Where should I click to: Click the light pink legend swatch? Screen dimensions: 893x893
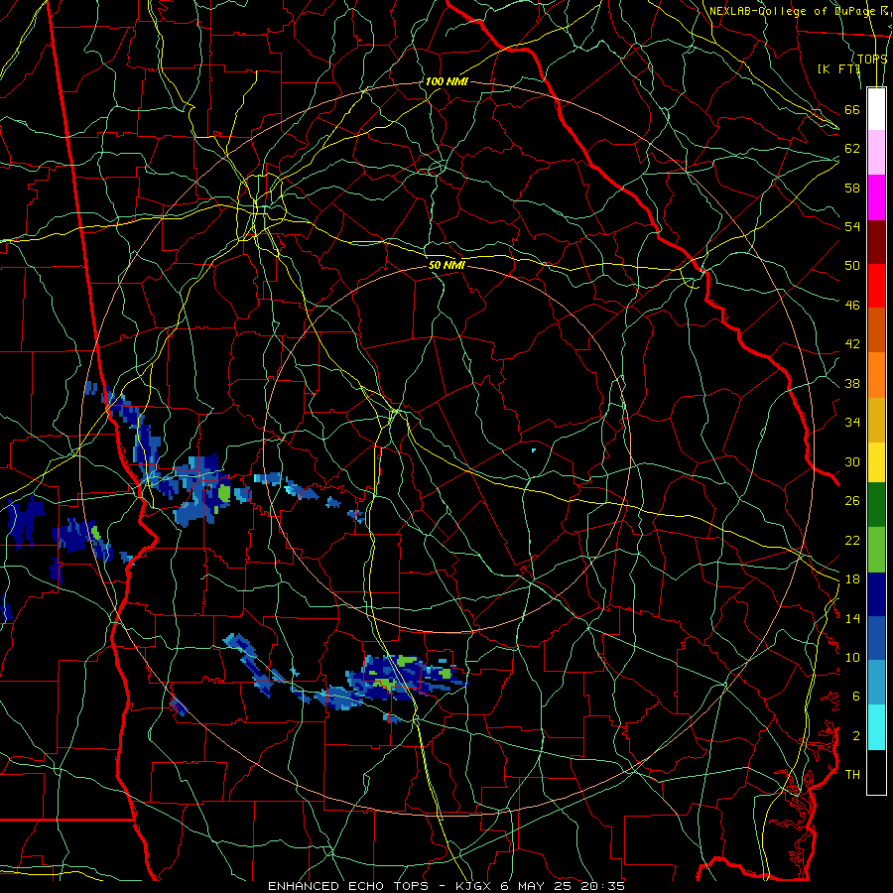(876, 153)
